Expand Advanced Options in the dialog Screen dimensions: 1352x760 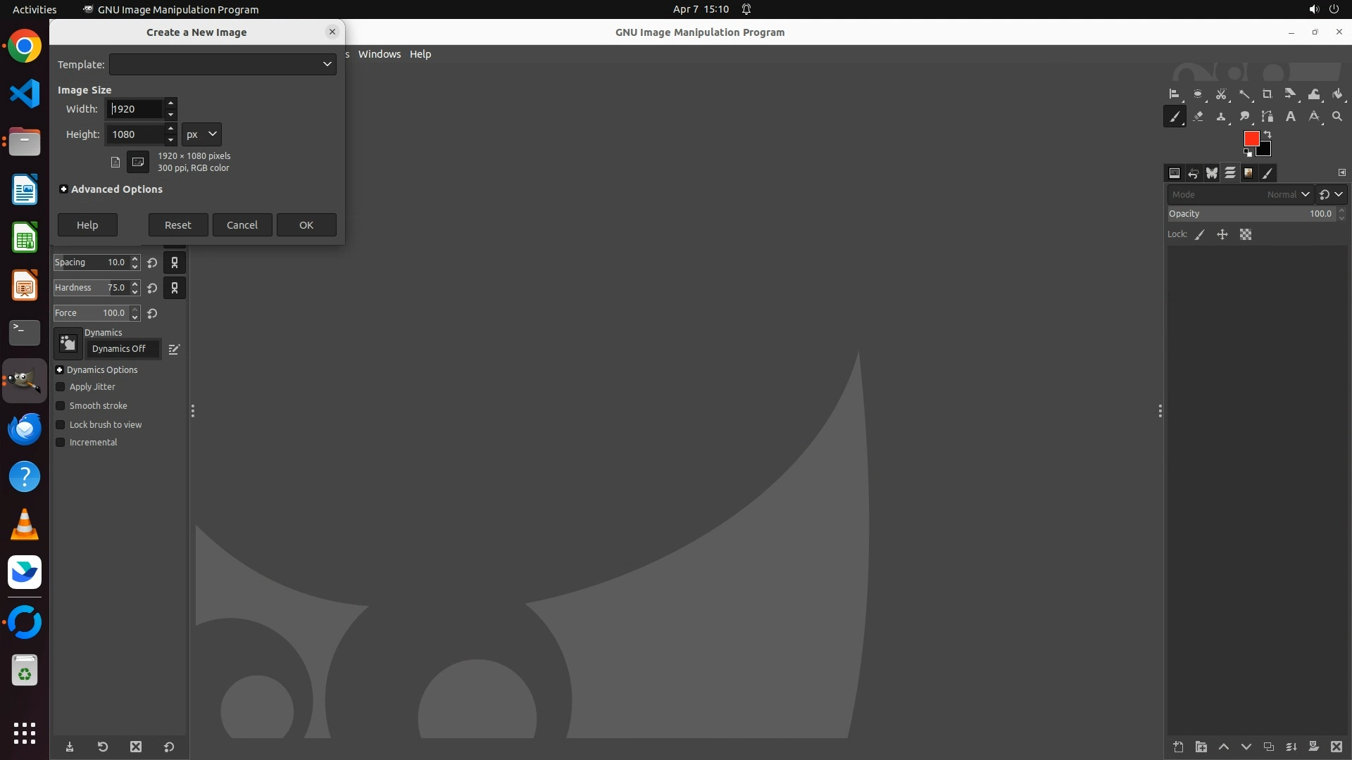[x=63, y=189]
